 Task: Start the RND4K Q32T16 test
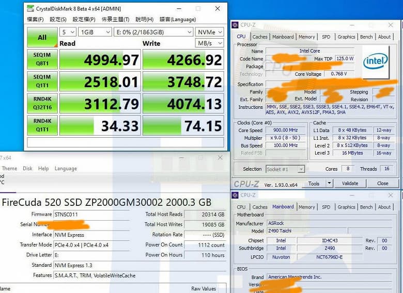coord(42,103)
